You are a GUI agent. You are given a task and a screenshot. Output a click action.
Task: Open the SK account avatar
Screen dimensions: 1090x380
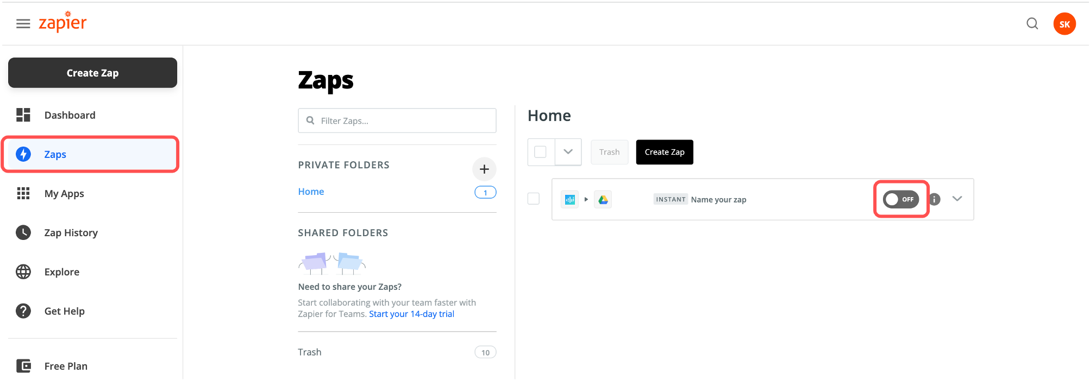click(1064, 24)
